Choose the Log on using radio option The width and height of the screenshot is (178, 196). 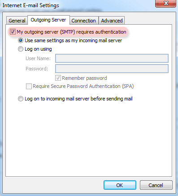tap(21, 49)
